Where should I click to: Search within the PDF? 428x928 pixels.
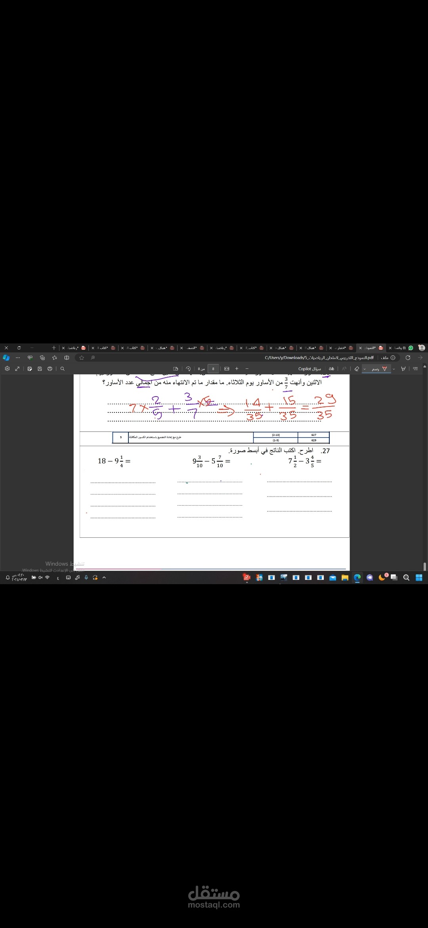tap(62, 368)
